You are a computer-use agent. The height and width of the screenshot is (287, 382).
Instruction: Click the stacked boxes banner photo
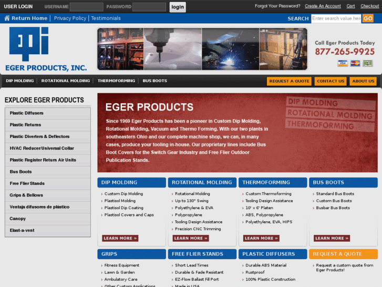coord(283,49)
